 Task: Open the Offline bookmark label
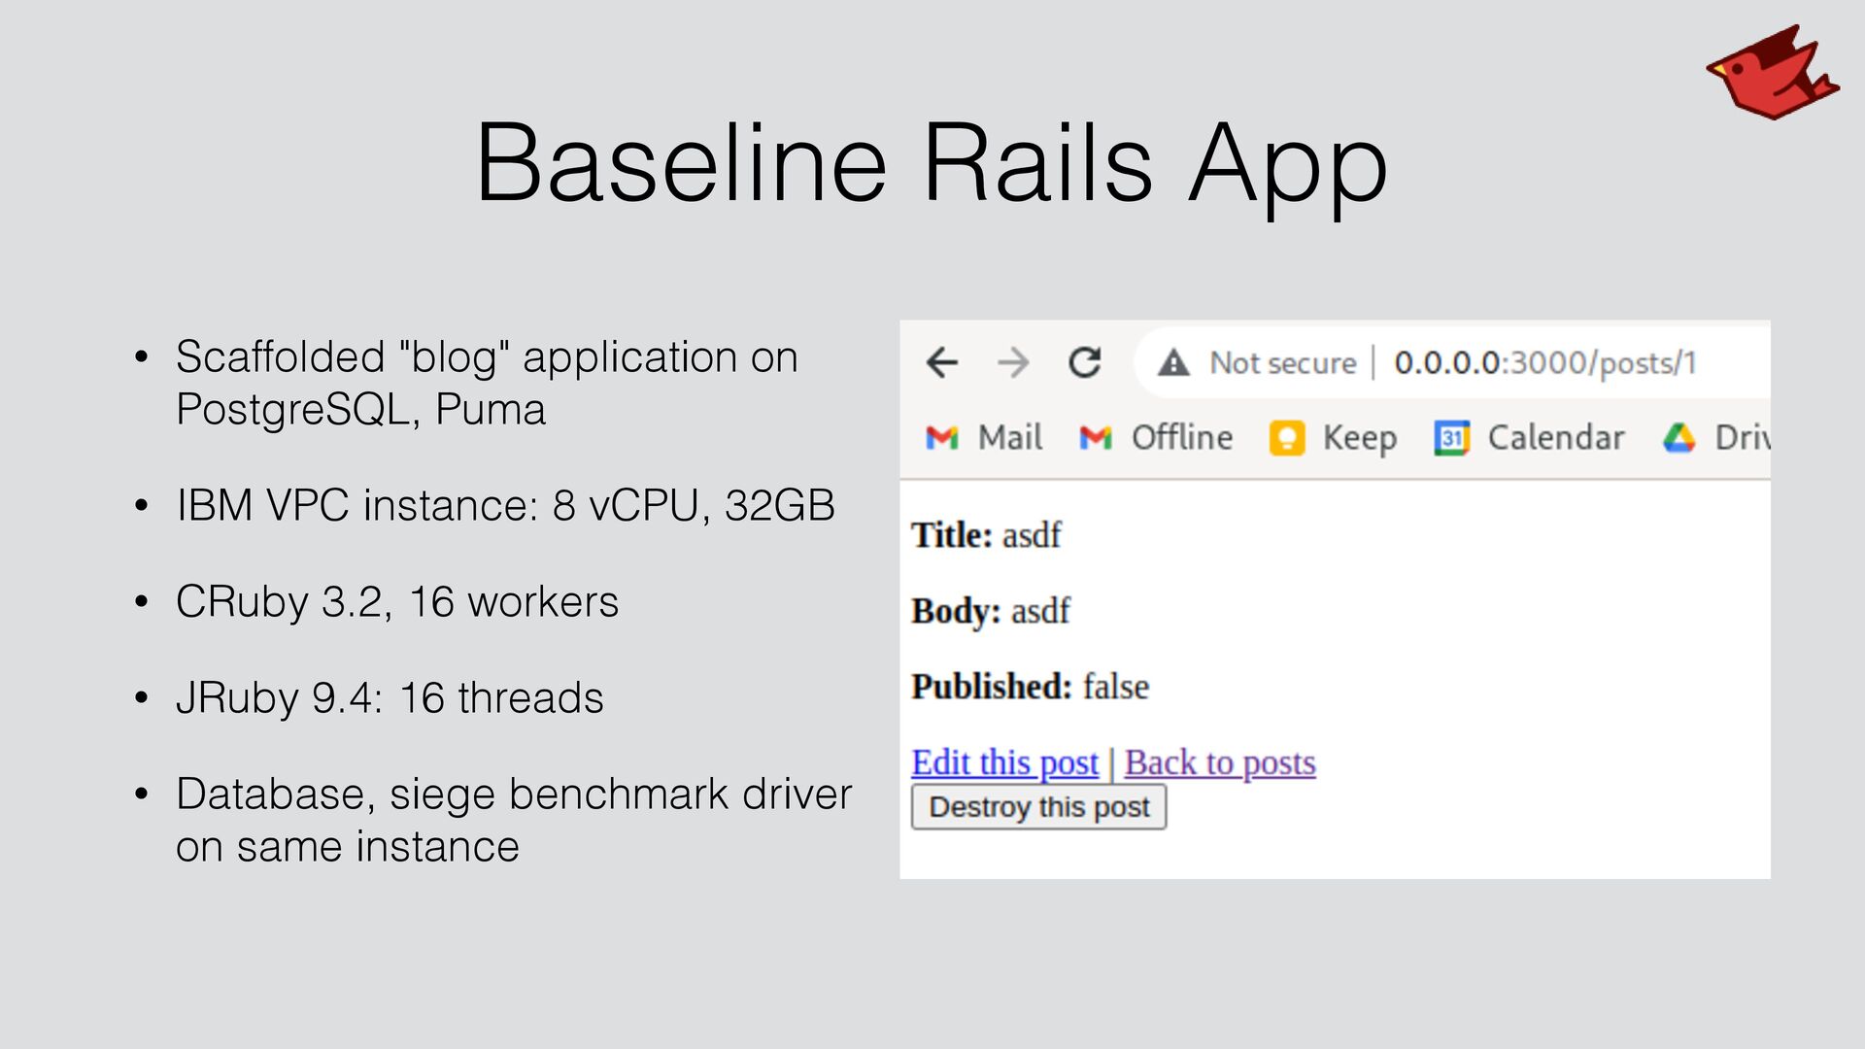click(x=1181, y=438)
